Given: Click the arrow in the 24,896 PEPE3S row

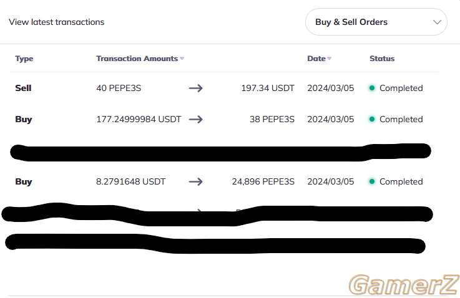Looking at the screenshot, I should pos(196,181).
